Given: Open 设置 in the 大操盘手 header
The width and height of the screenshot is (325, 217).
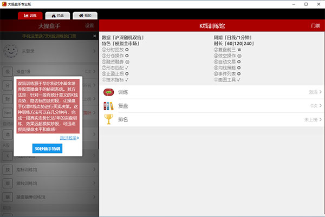Looking at the screenshot, I should [x=89, y=26].
